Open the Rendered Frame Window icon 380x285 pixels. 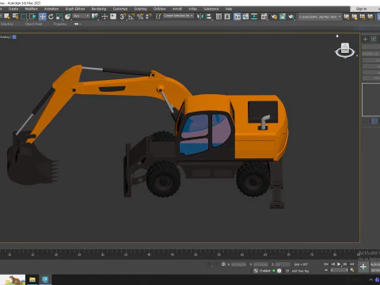point(283,17)
